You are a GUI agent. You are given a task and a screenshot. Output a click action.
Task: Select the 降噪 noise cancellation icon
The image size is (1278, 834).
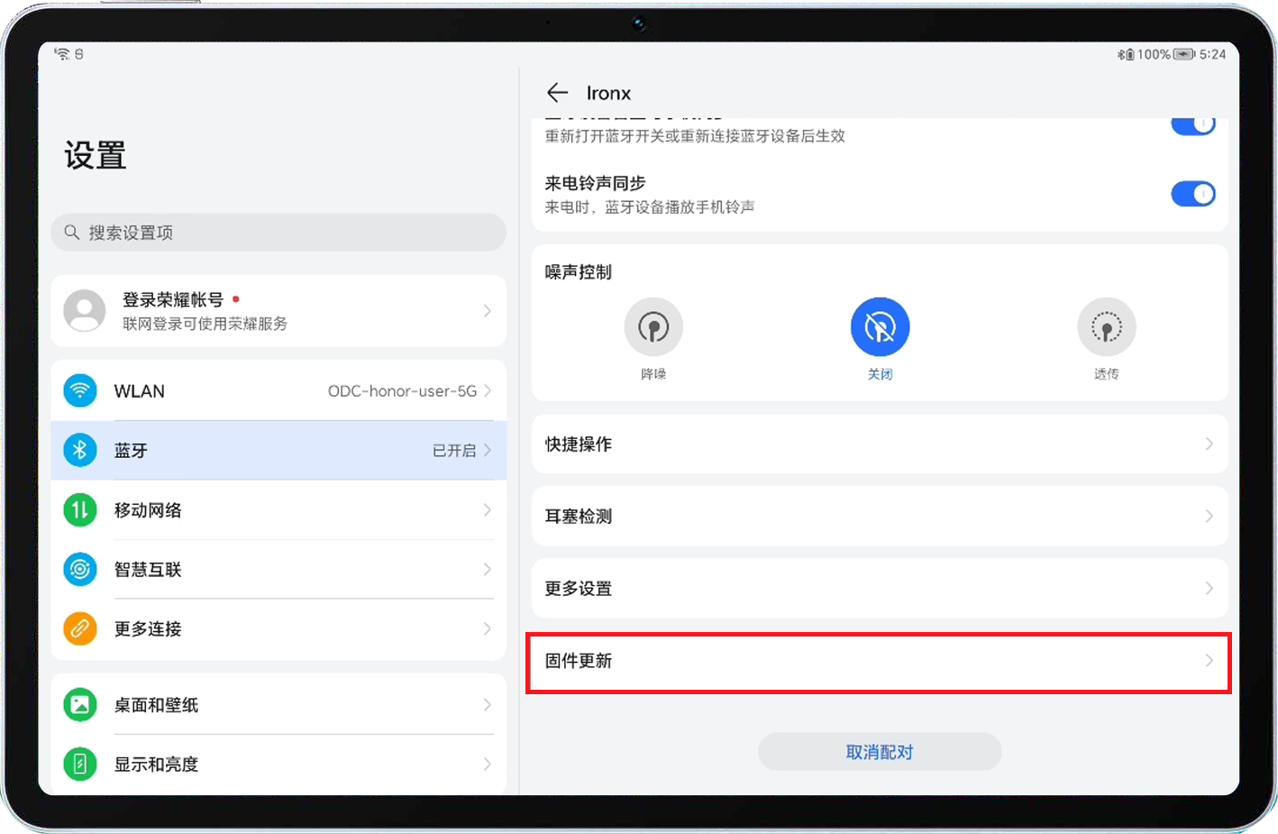pos(653,326)
